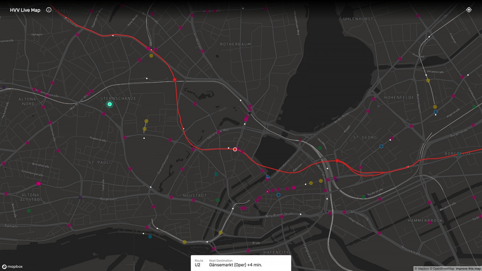This screenshot has height=271, width=482.
Task: Click the geolocate crosshair control in the top right
Action: pyautogui.click(x=468, y=9)
